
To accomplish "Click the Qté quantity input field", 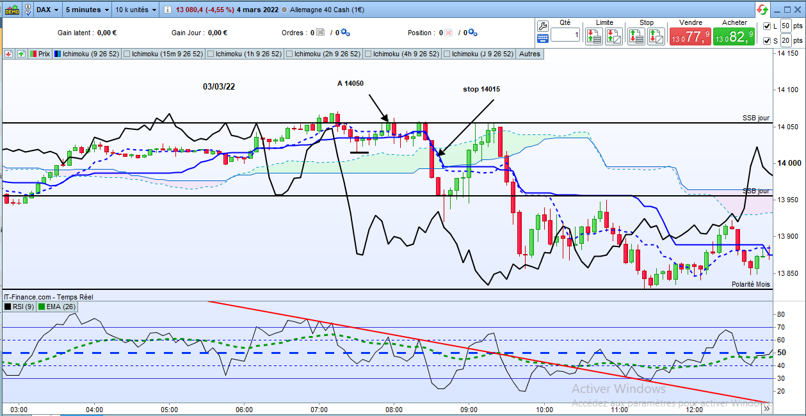I will (565, 35).
